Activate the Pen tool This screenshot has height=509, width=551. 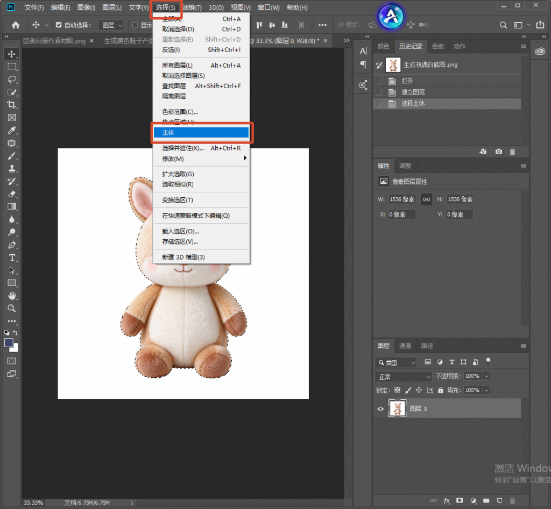12,245
